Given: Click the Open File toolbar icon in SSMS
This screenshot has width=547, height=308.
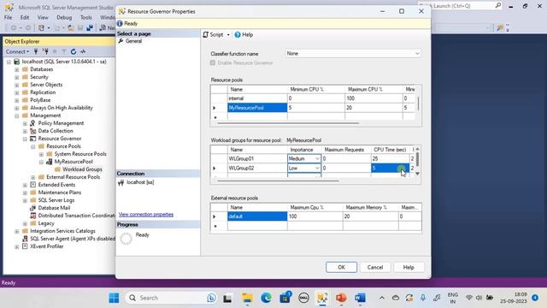Looking at the screenshot, I should coord(71,28).
